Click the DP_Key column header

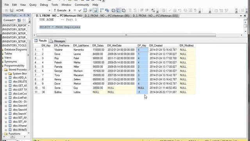pyautogui.click(x=142, y=45)
